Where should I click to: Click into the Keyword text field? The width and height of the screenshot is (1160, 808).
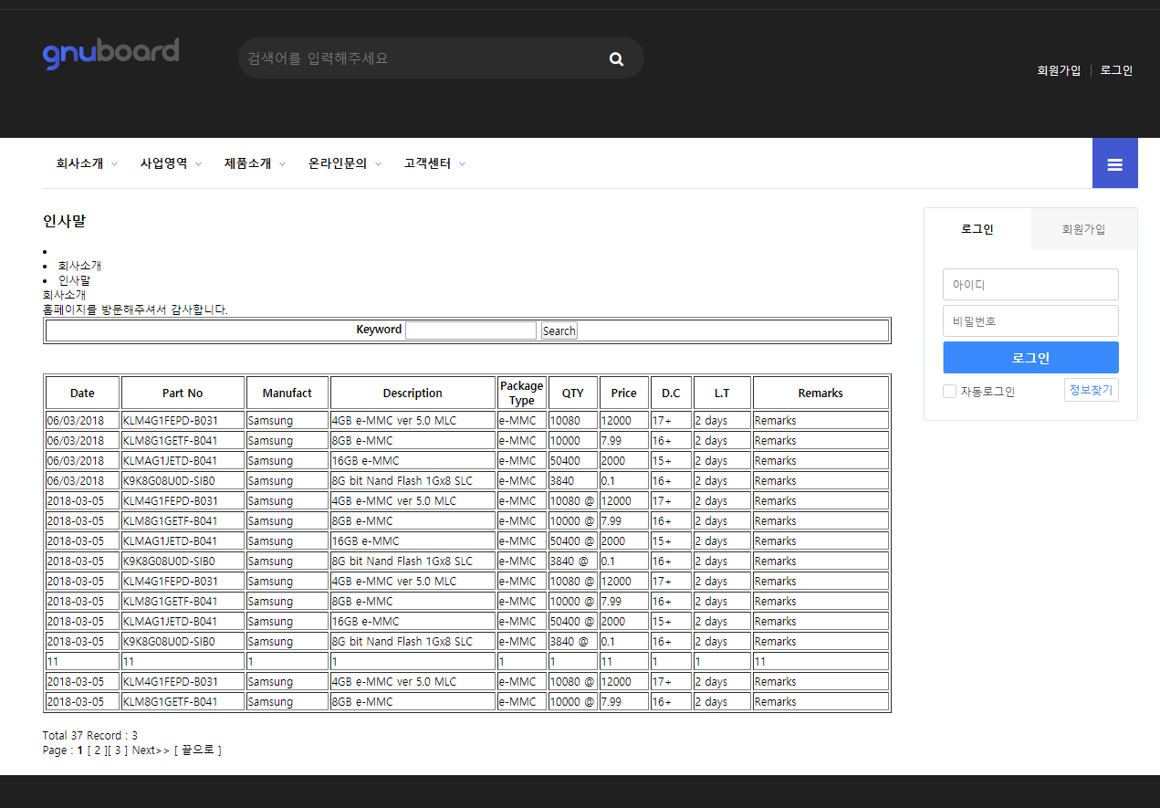[x=470, y=331]
